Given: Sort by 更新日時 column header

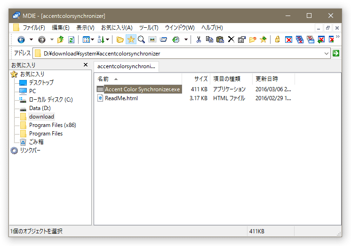Looking at the screenshot, I should coord(273,79).
